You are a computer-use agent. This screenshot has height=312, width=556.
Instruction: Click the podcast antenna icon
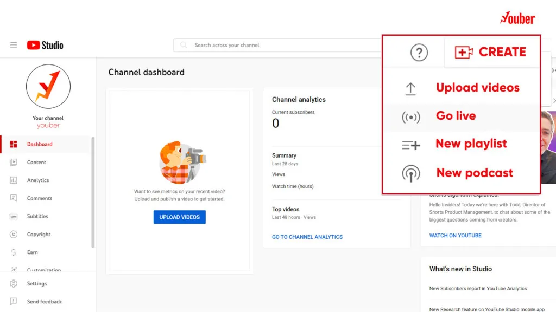[410, 174]
